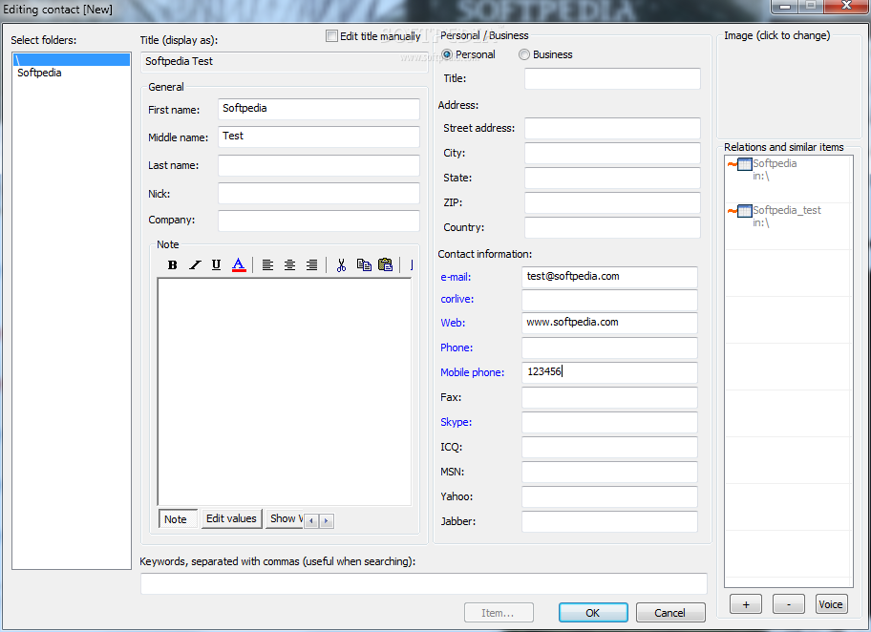871x632 pixels.
Task: Click the Title display-as field
Action: [x=285, y=62]
